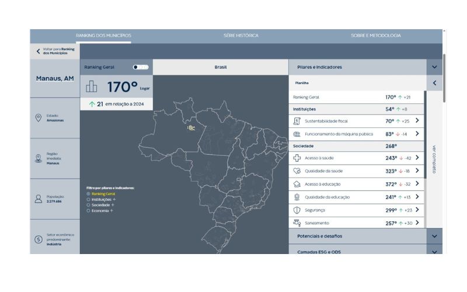Open Funcionamento da máquina pública chevron
467x292 pixels.
tap(417, 134)
